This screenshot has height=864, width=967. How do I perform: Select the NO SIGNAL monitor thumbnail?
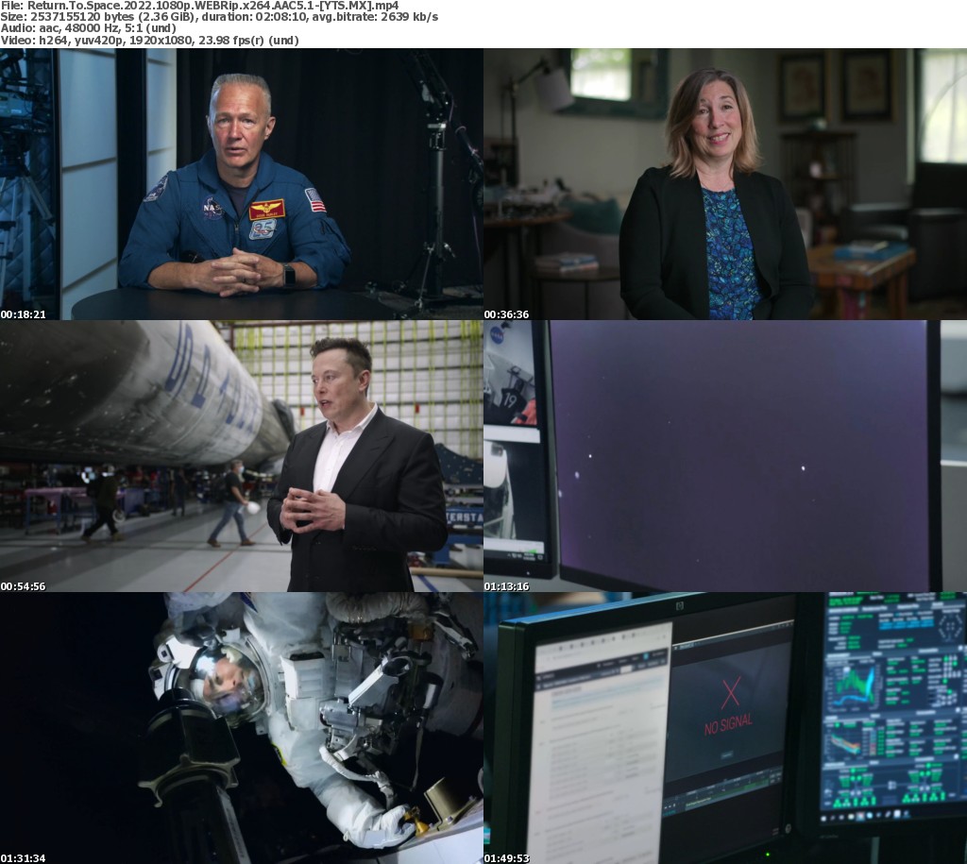725,728
